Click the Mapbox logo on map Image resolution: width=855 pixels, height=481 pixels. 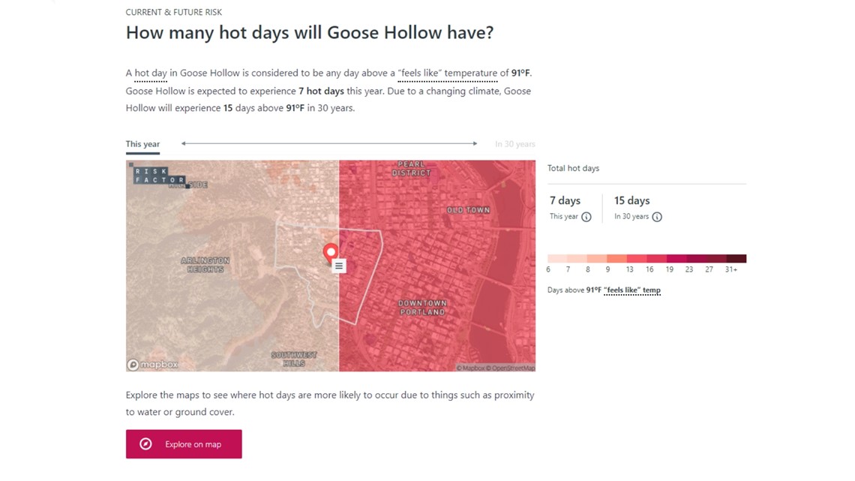pyautogui.click(x=153, y=364)
